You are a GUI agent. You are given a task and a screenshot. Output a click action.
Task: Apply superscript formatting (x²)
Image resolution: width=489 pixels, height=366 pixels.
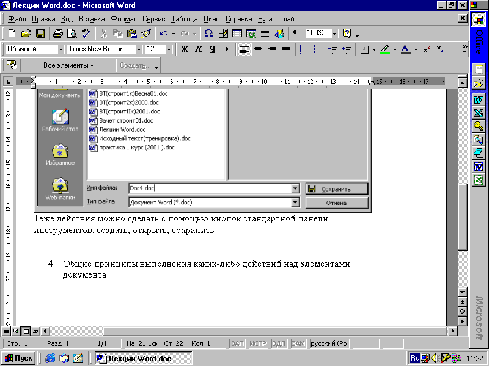[x=426, y=49]
